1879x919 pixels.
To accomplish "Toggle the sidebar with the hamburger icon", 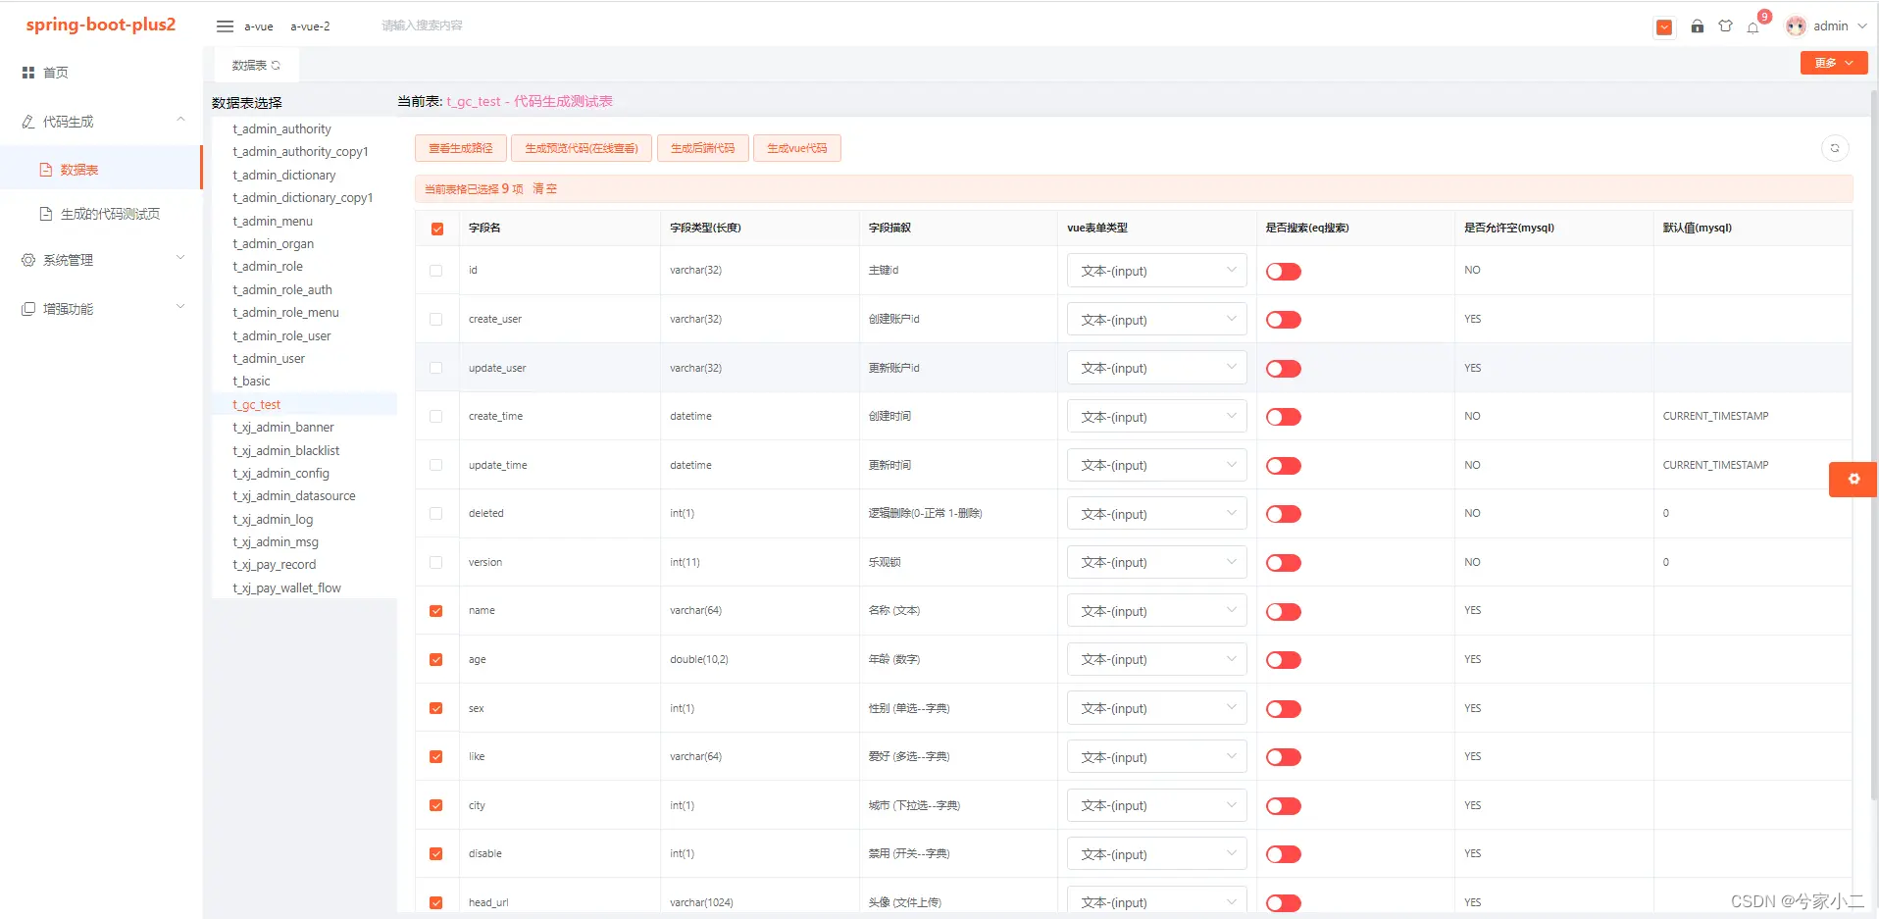I will point(225,26).
